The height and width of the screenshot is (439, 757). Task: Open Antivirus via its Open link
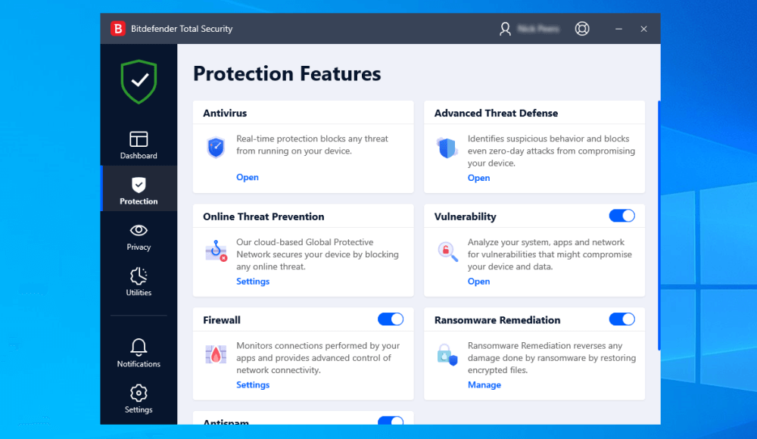click(248, 177)
